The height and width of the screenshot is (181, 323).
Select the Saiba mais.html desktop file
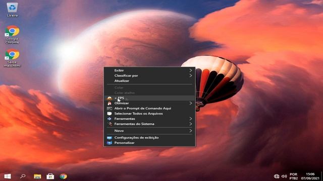[12, 58]
